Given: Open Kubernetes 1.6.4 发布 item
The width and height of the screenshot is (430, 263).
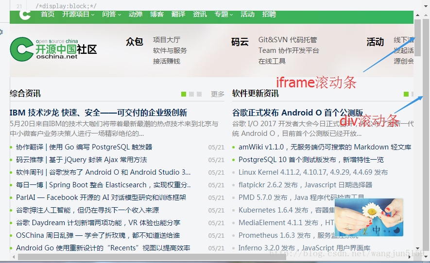Looking at the screenshot, I should click(286, 210).
